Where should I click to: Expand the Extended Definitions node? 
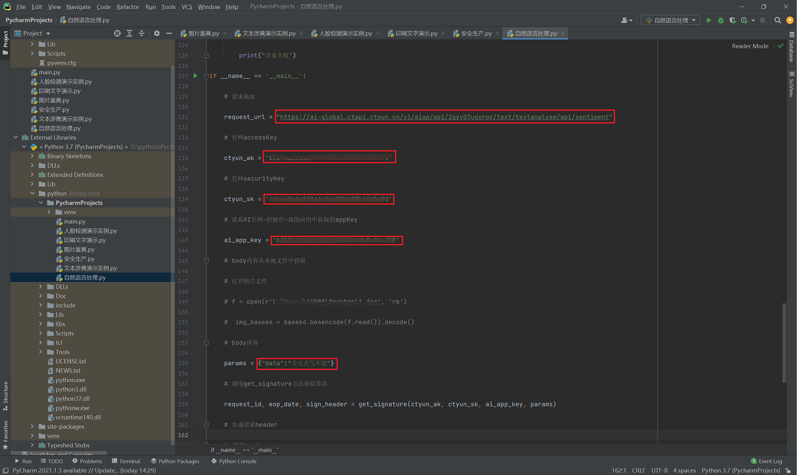coord(32,175)
